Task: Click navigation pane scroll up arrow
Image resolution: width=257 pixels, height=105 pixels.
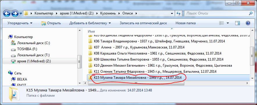Action: [x=79, y=31]
